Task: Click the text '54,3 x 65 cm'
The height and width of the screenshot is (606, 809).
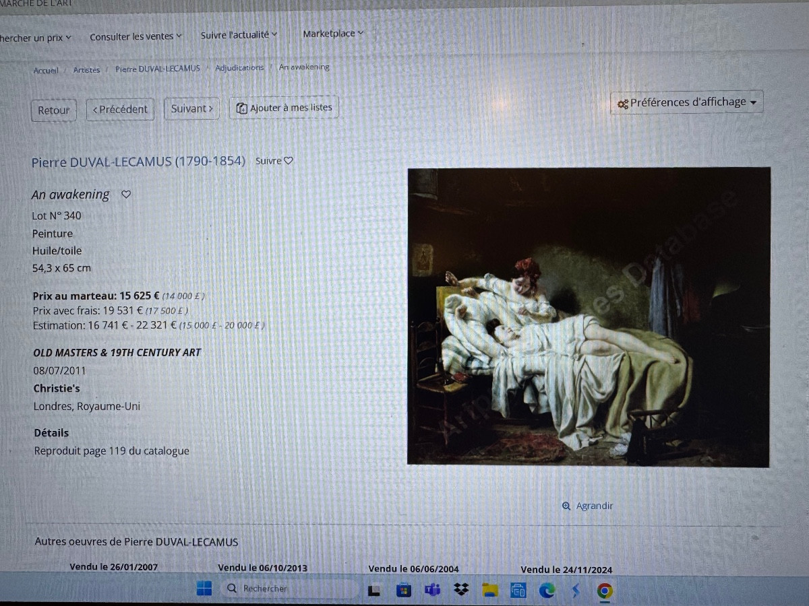Action: point(61,268)
